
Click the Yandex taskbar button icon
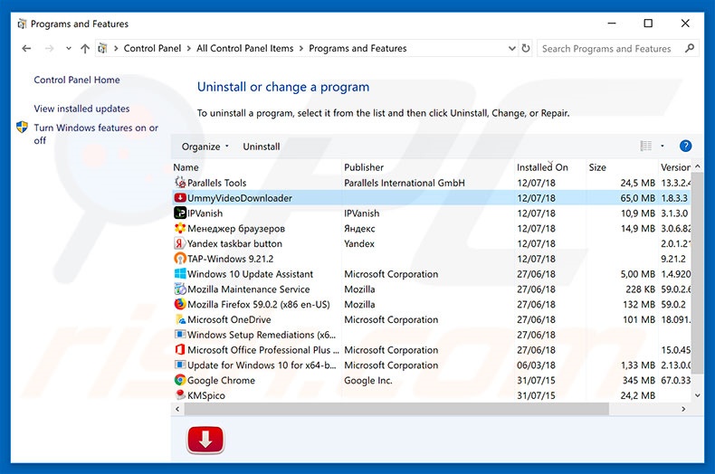pyautogui.click(x=180, y=244)
